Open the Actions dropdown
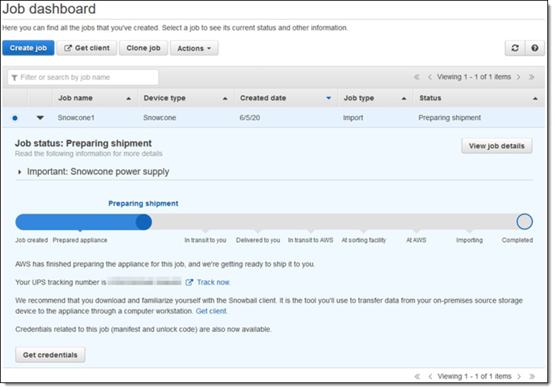The height and width of the screenshot is (390, 555). point(194,48)
